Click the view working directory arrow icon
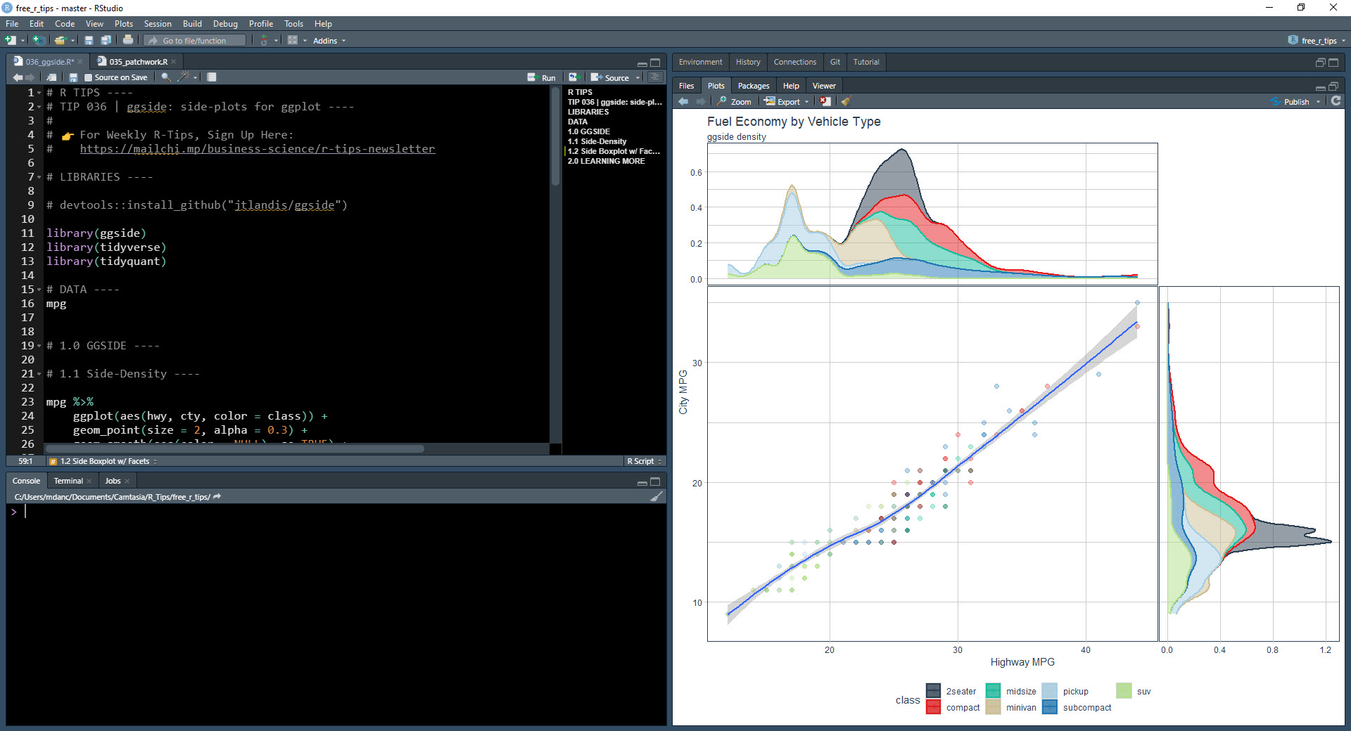This screenshot has height=731, width=1351. pos(217,496)
